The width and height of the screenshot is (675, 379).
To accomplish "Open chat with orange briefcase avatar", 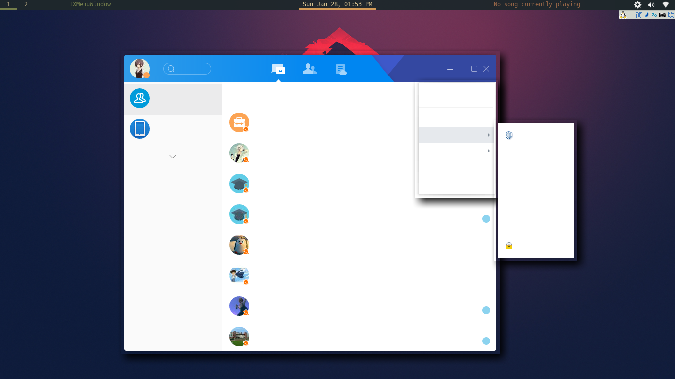I will [x=239, y=122].
